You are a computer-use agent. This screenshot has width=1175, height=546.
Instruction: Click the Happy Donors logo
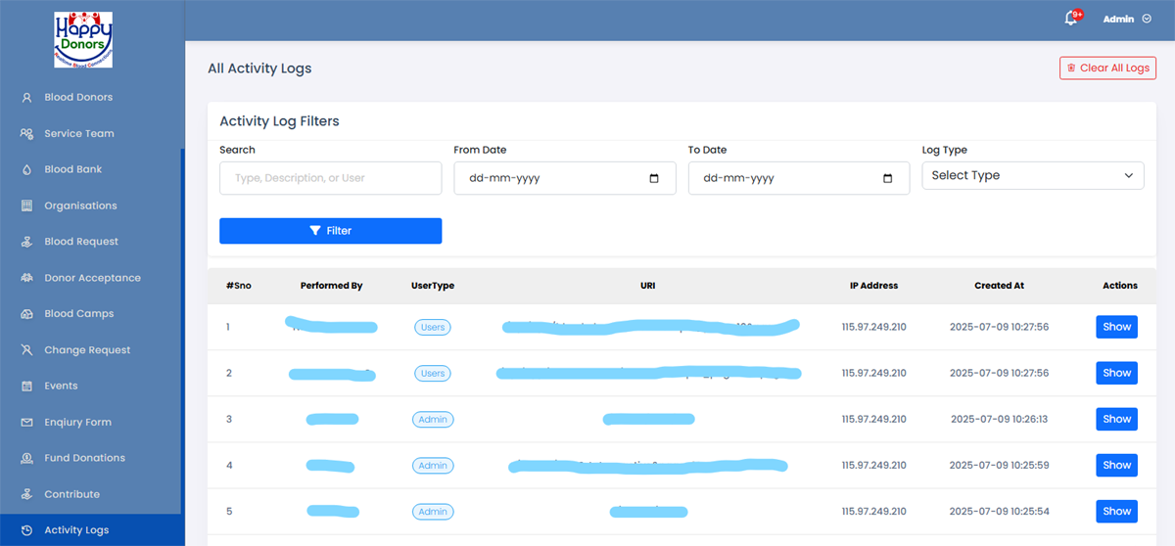click(x=83, y=40)
